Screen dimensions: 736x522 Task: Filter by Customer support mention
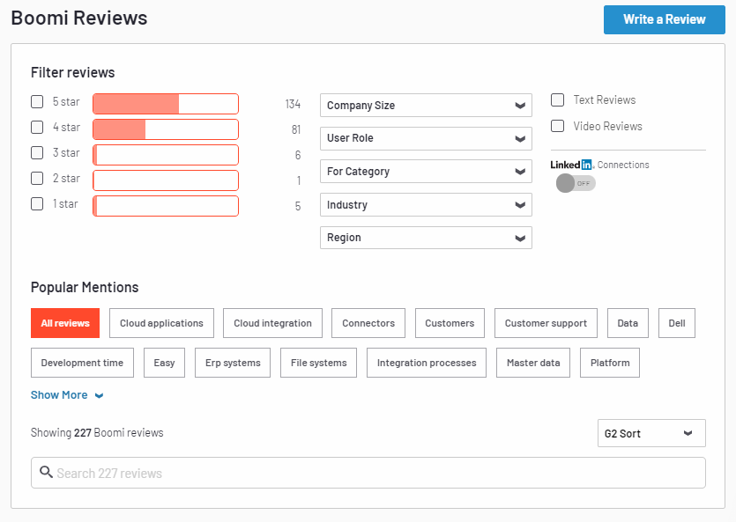(x=546, y=323)
